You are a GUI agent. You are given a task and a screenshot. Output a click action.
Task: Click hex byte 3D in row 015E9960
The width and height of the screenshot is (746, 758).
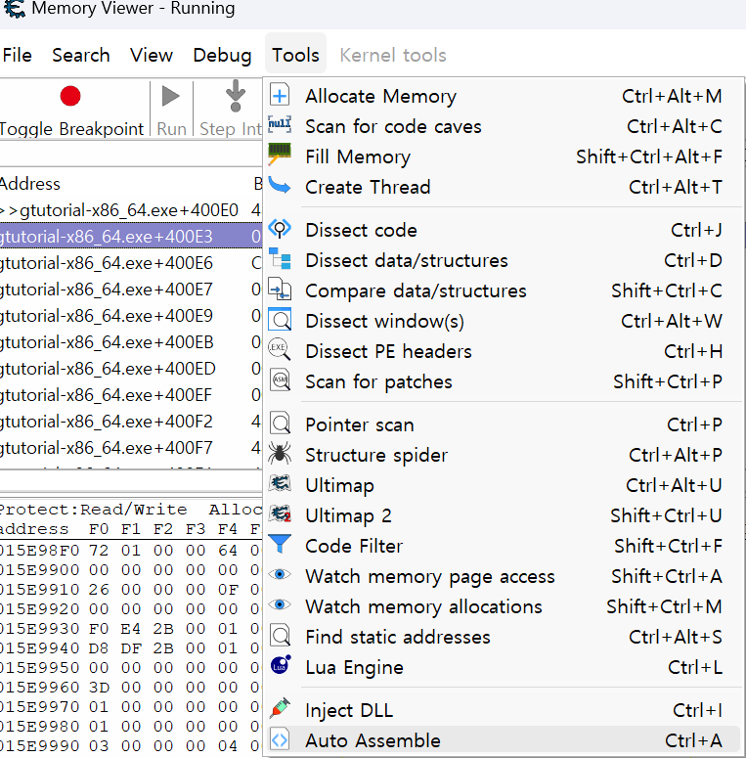click(99, 687)
